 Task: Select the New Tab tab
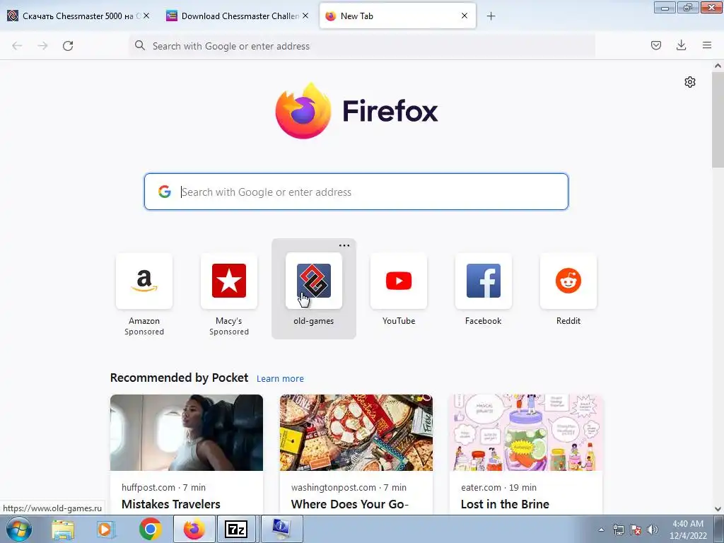[397, 16]
